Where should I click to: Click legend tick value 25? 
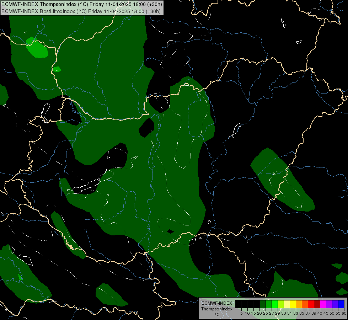(266, 313)
